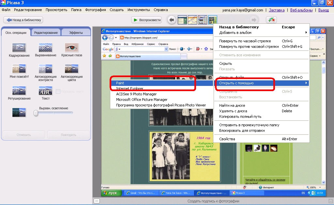This screenshot has height=205, width=334.
Task: Click the caption toggle icon at bottom-left
Action: click(x=97, y=201)
